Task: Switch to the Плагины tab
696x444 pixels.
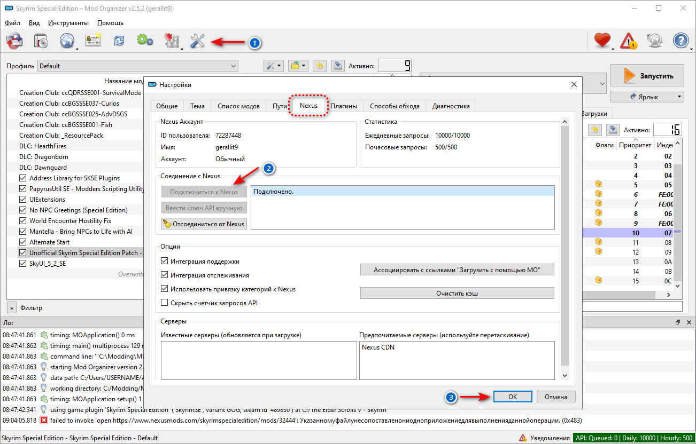Action: tap(344, 106)
